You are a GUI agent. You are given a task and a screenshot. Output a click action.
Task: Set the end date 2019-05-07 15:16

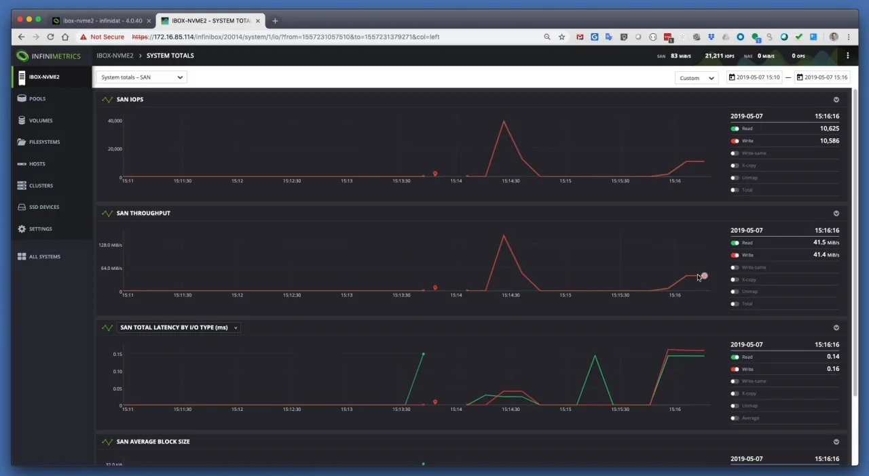click(821, 77)
